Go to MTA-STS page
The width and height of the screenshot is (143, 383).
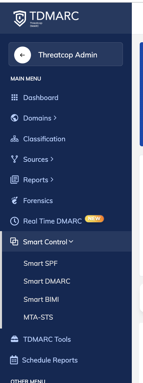[x=38, y=317]
